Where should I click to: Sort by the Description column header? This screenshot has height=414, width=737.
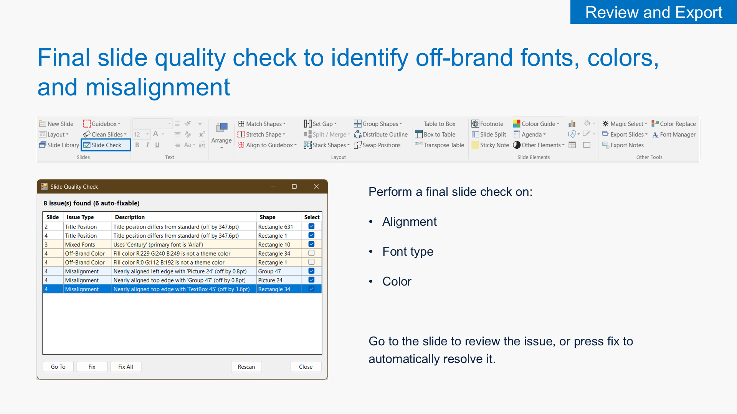[x=184, y=217]
